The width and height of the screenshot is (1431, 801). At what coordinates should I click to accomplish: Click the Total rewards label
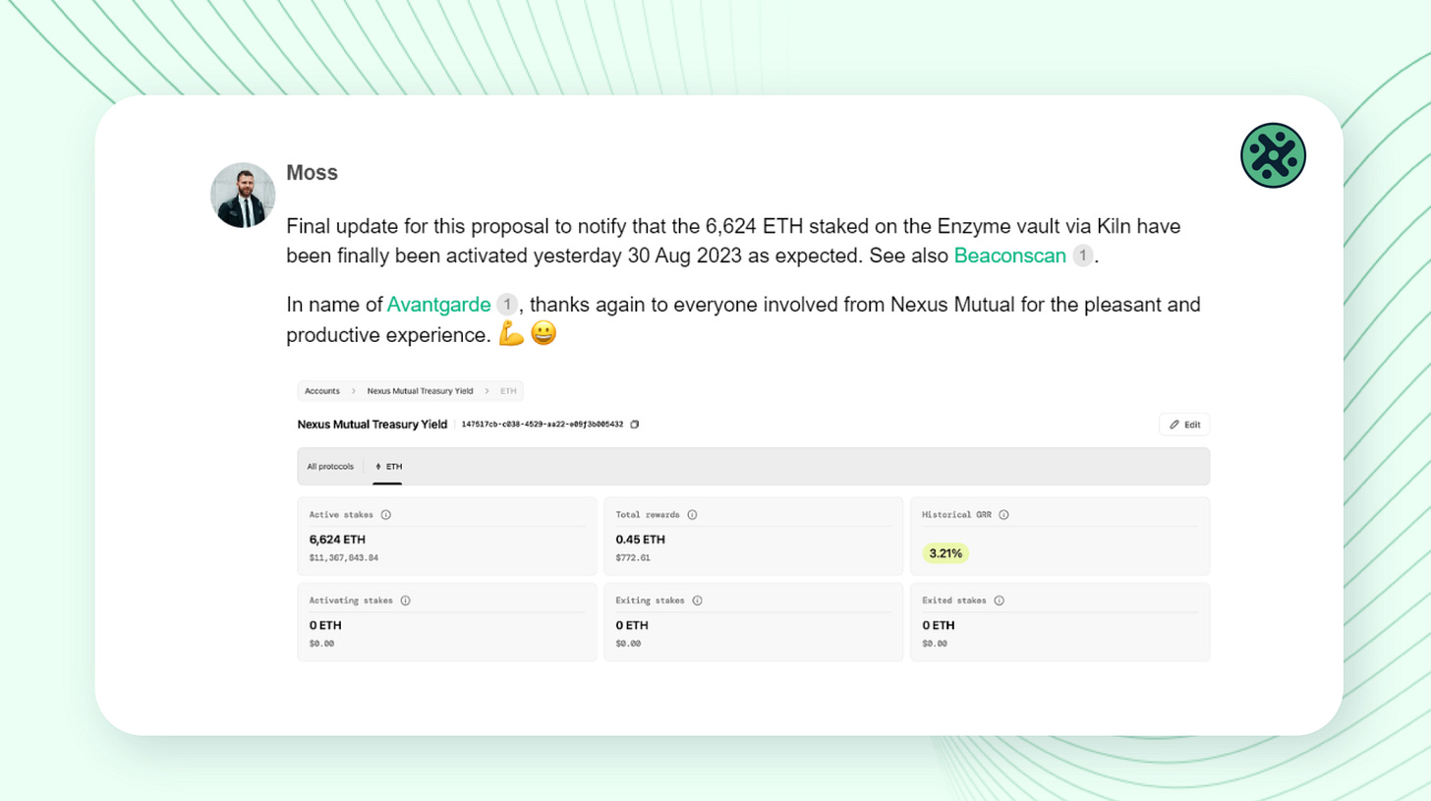648,514
